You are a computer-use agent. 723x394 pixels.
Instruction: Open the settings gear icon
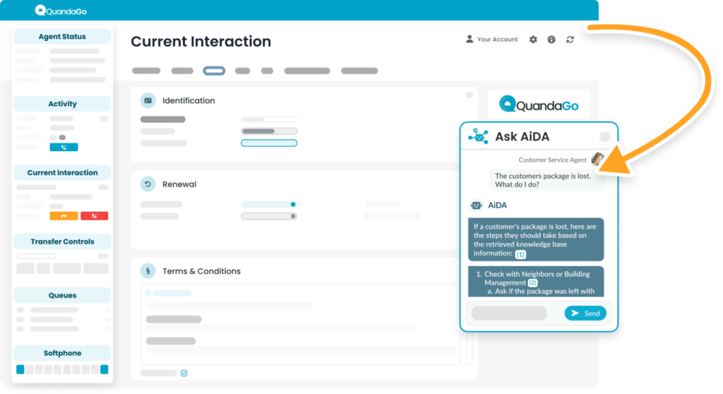coord(533,40)
